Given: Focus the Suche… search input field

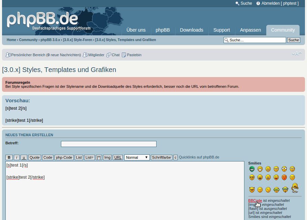Looking at the screenshot, I should tap(255, 40).
